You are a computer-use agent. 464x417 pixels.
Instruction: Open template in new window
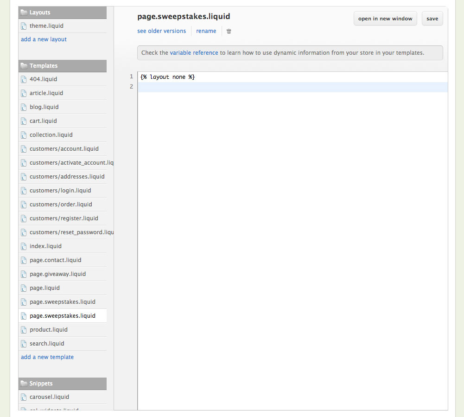pos(385,19)
